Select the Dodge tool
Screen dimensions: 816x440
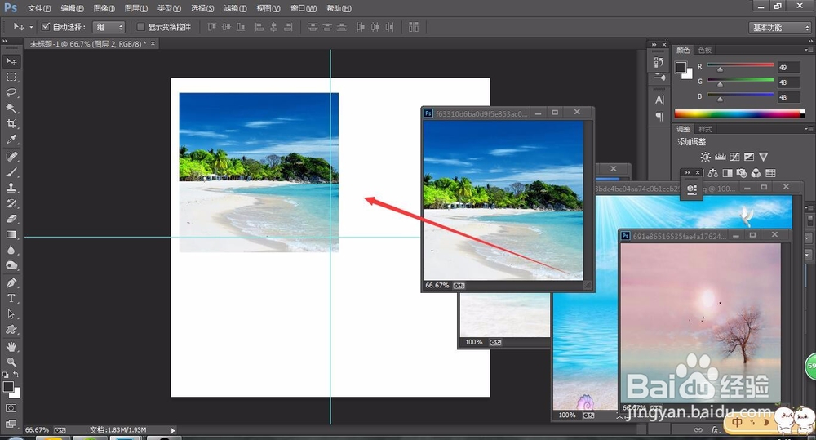pos(11,265)
